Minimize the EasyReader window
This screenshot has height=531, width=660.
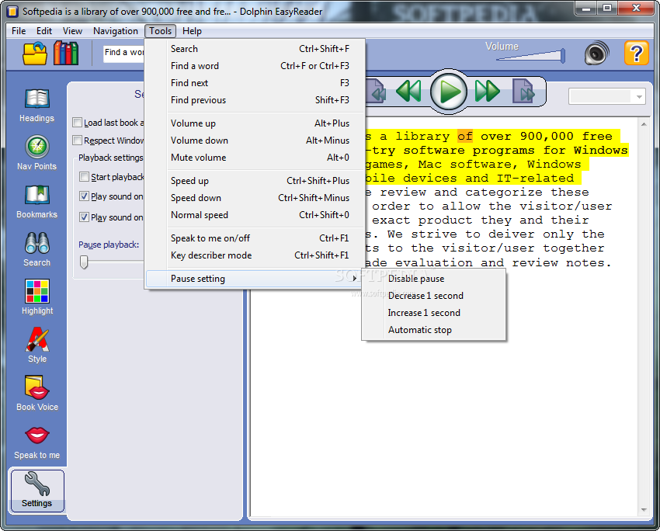point(586,8)
